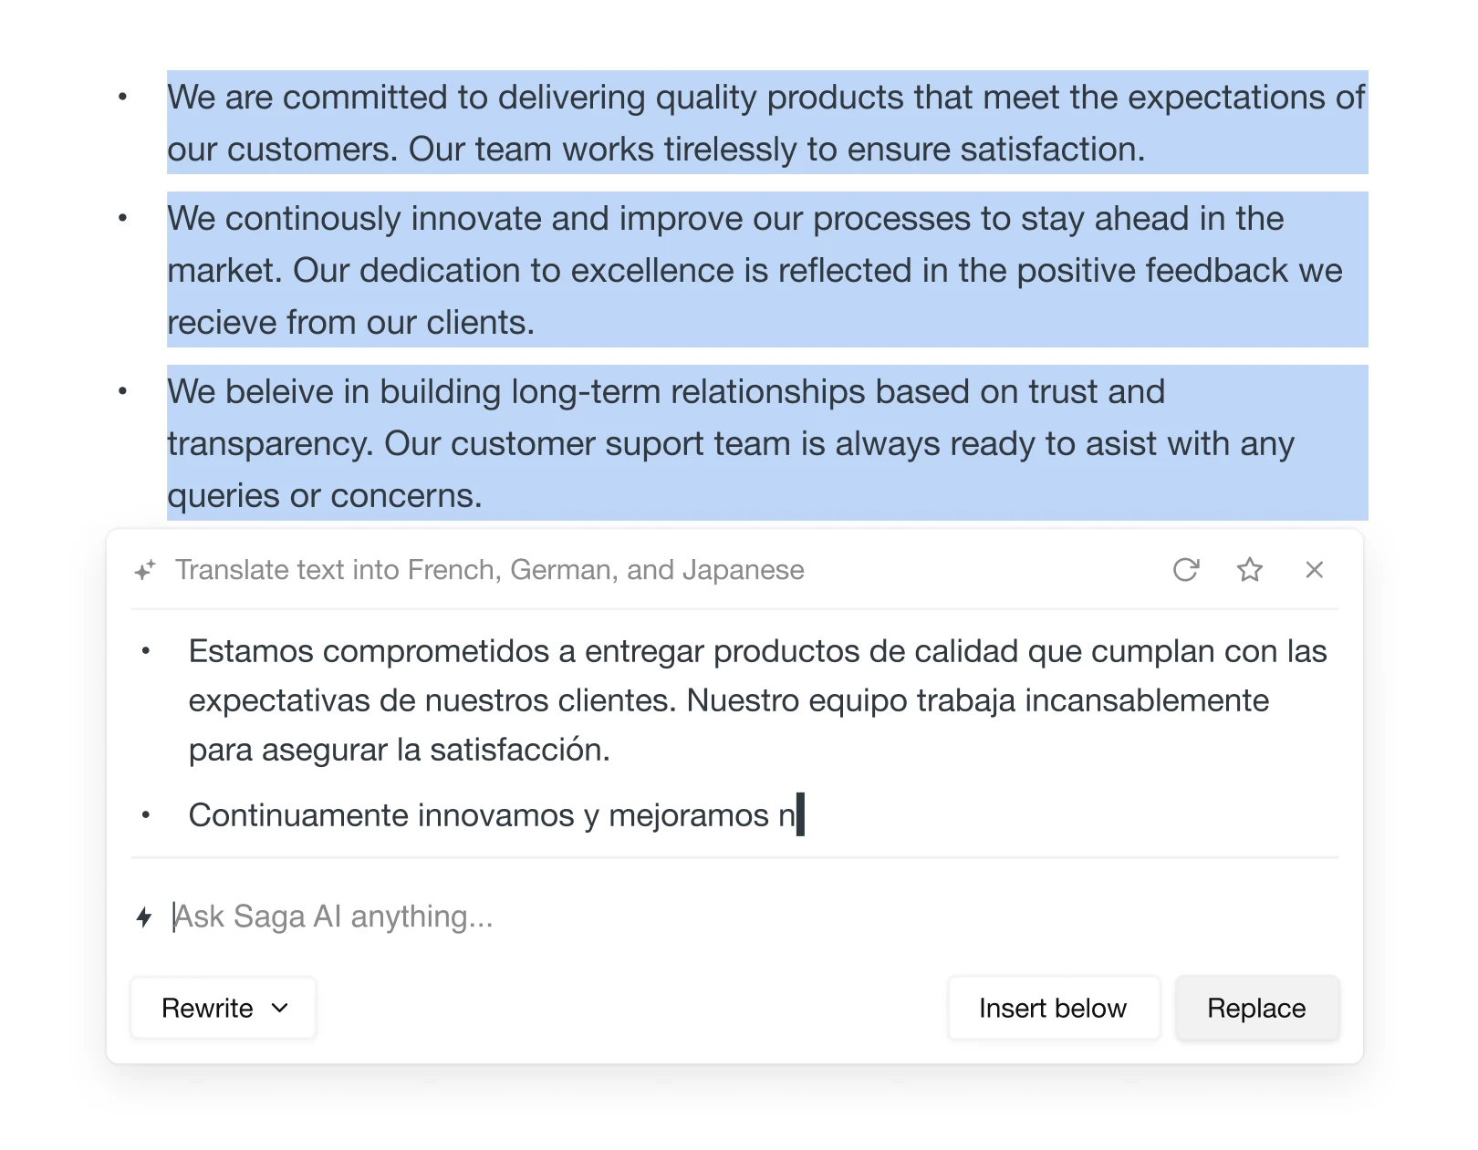This screenshot has height=1150, width=1478.
Task: Close the Saga AI panel
Action: [1314, 570]
